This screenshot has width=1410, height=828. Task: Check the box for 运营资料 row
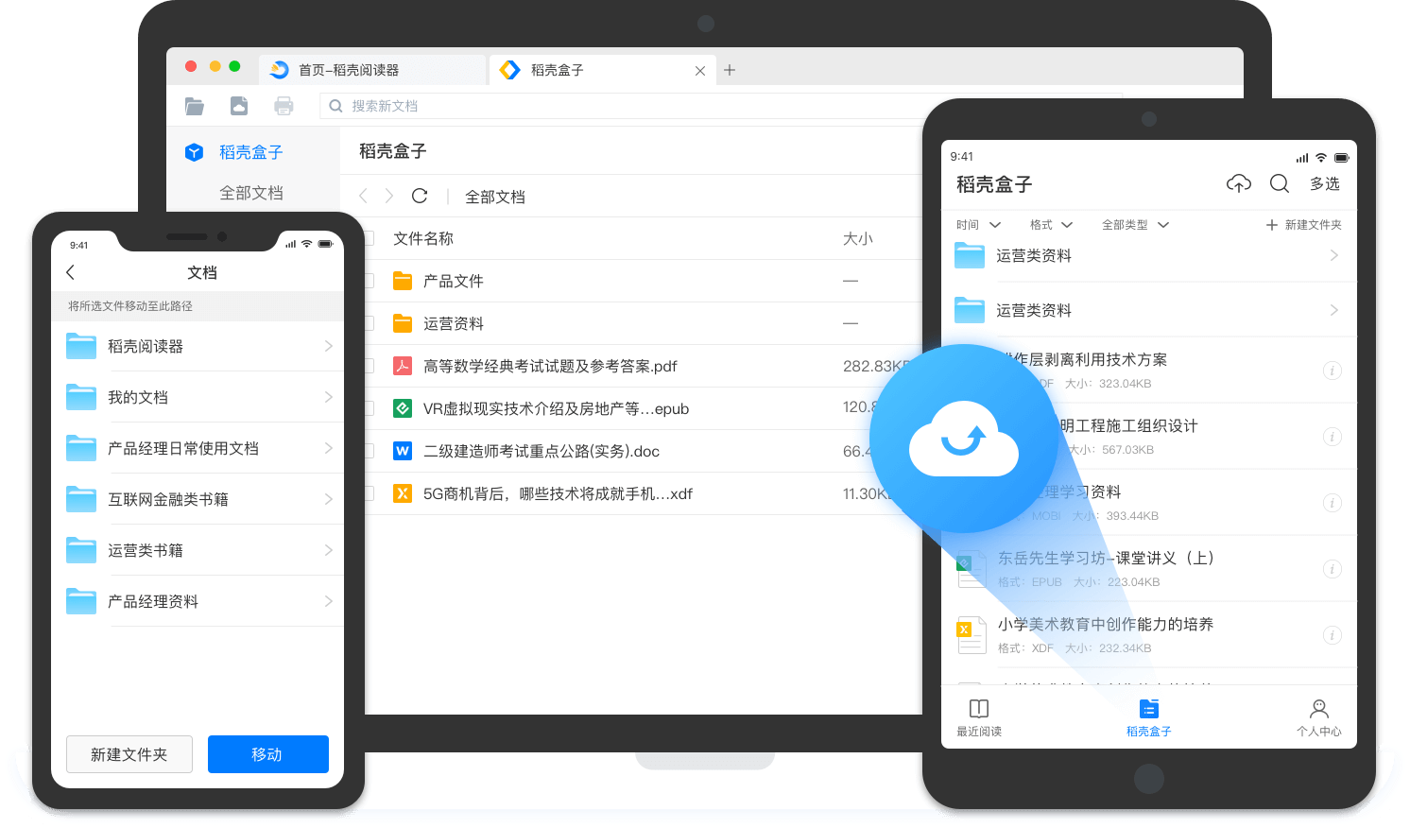(370, 323)
